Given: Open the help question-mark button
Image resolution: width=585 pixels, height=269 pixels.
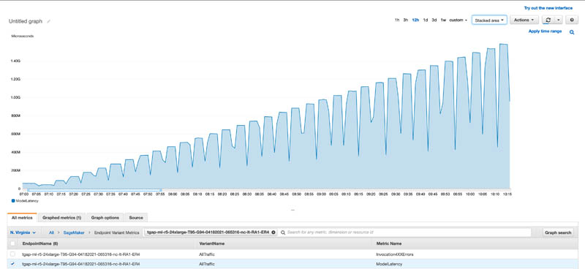Looking at the screenshot, I should coord(572,20).
